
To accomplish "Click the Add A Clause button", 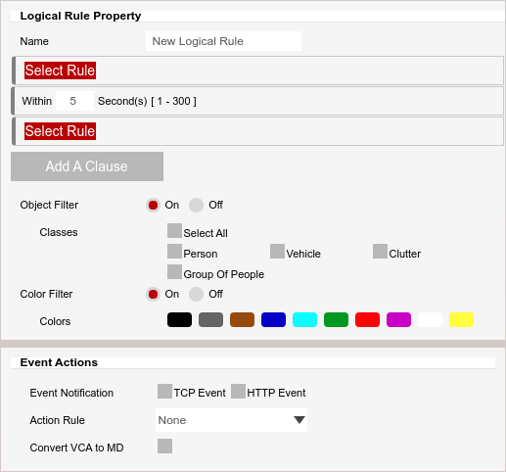I will pyautogui.click(x=87, y=166).
